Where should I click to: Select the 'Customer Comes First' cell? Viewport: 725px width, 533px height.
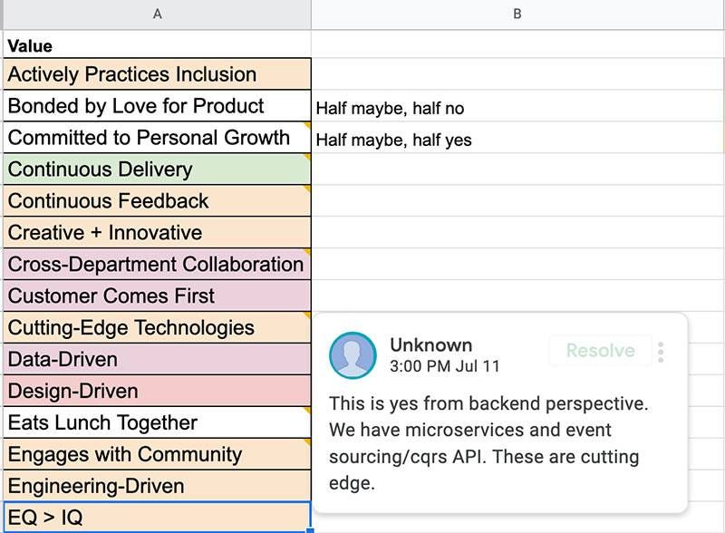click(x=157, y=296)
